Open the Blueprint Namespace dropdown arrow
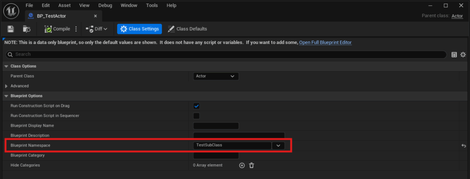Image resolution: width=470 pixels, height=179 pixels. point(278,145)
